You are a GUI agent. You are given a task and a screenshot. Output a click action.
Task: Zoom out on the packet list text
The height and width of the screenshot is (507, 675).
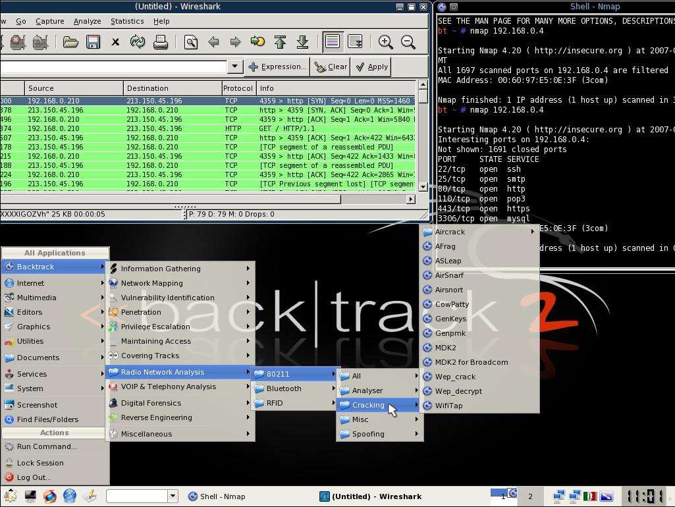pos(408,41)
